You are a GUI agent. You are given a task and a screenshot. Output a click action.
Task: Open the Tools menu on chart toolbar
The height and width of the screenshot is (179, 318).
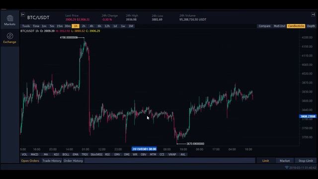[x=26, y=26]
